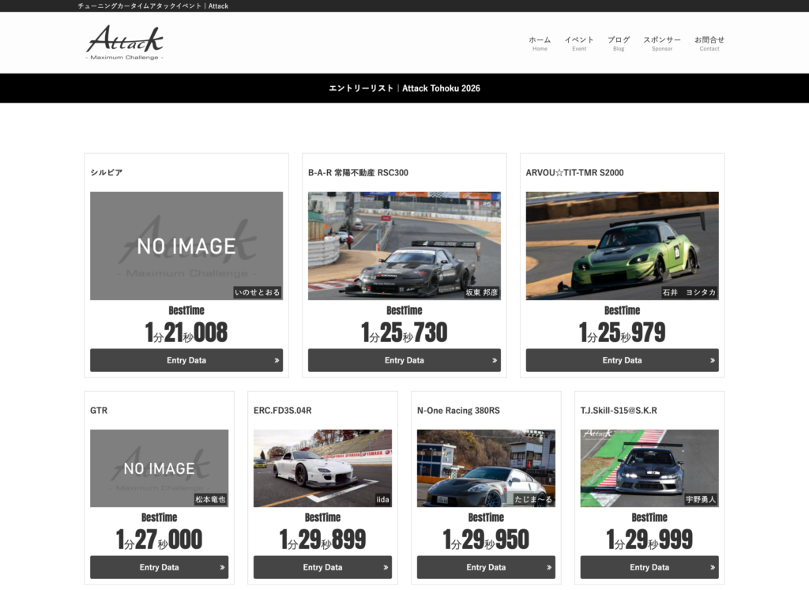
Task: Open Entry Data for the GTR entry
Action: (159, 567)
